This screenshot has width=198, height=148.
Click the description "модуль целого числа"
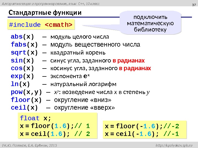(x=79, y=37)
